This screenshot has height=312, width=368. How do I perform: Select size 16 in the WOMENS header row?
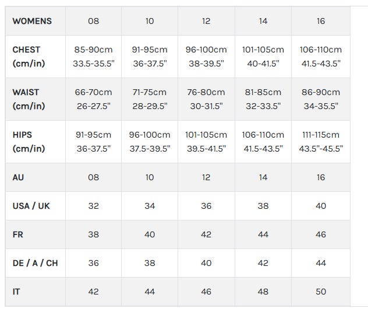tap(321, 21)
